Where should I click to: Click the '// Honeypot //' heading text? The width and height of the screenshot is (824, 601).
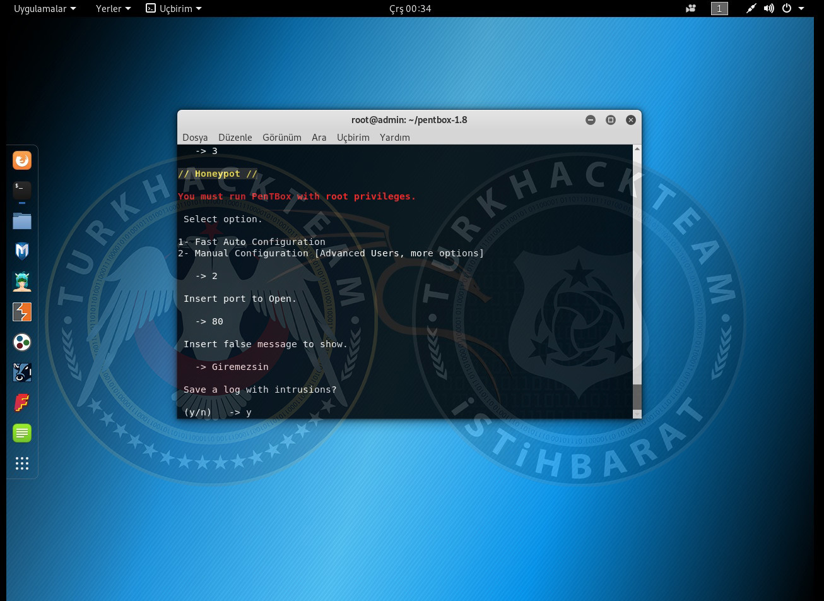pyautogui.click(x=218, y=174)
